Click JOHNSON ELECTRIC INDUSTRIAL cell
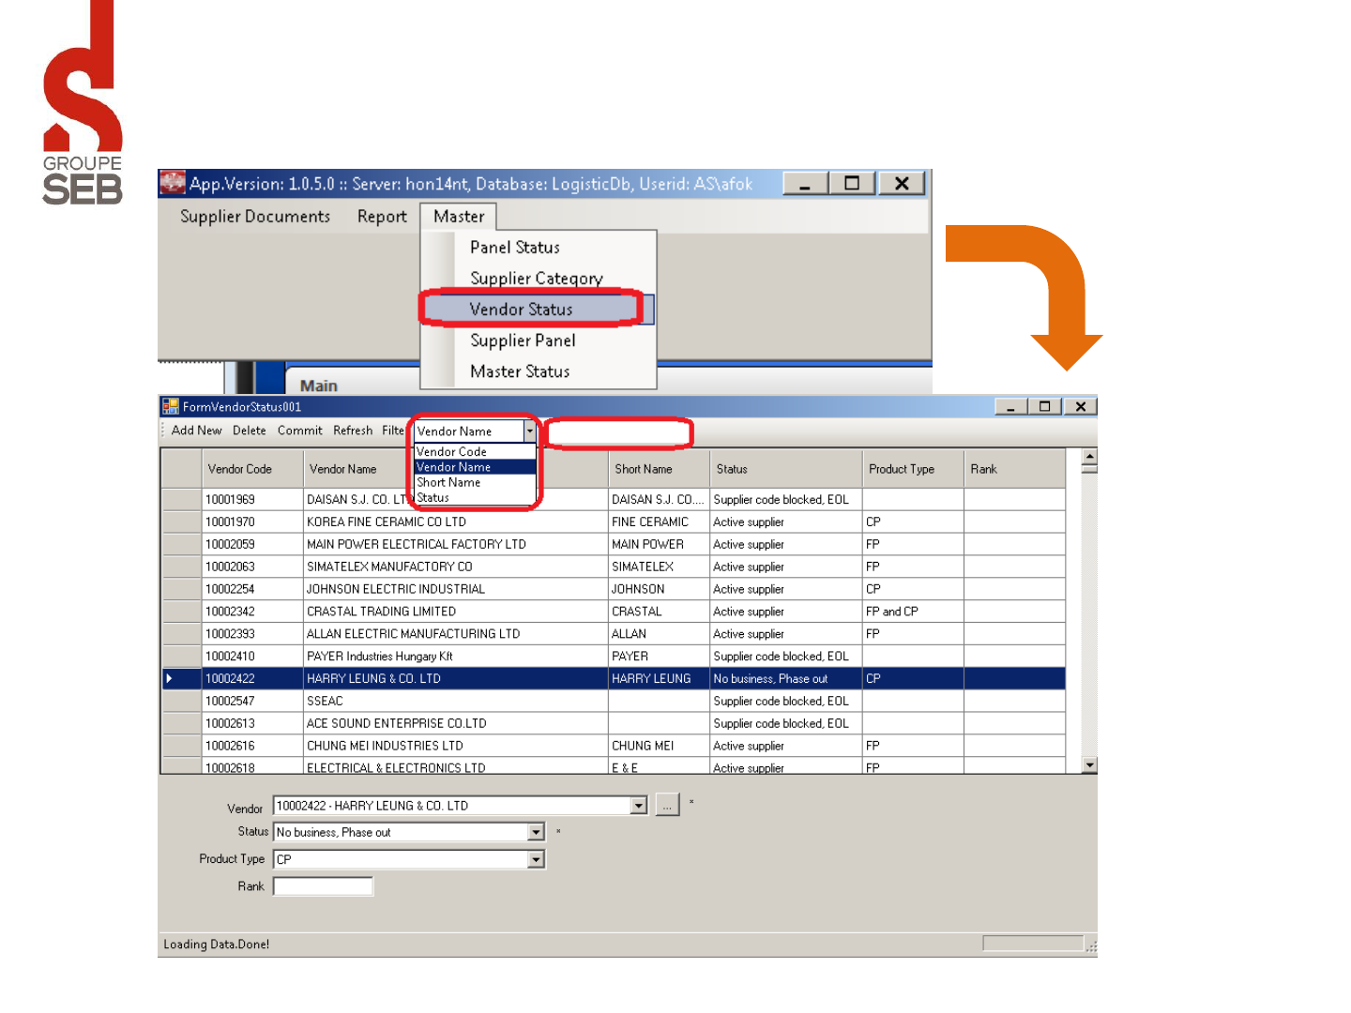The image size is (1351, 1013). coord(456,589)
